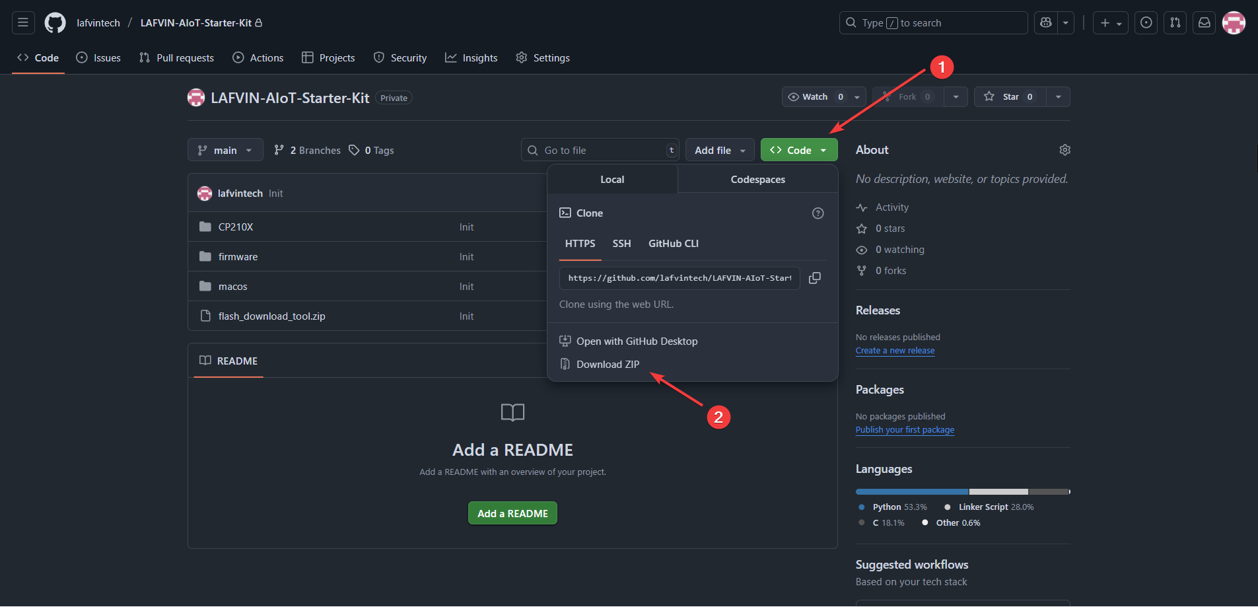Switch to the Actions tab
Screen dimensions: 1258x607
coord(258,58)
